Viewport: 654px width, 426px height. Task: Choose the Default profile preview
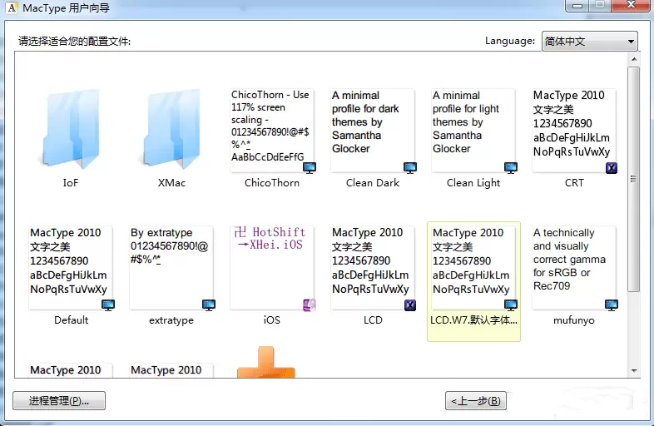click(71, 268)
